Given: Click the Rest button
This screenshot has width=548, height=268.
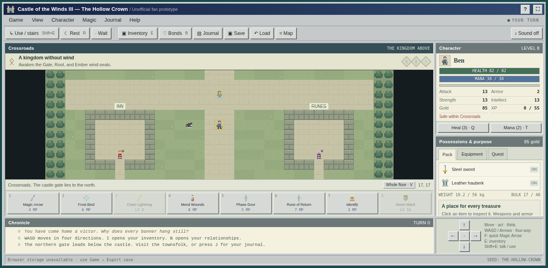Looking at the screenshot, I should pos(75,33).
